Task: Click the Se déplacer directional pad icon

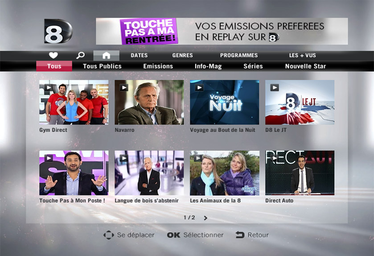Action: pyautogui.click(x=108, y=235)
